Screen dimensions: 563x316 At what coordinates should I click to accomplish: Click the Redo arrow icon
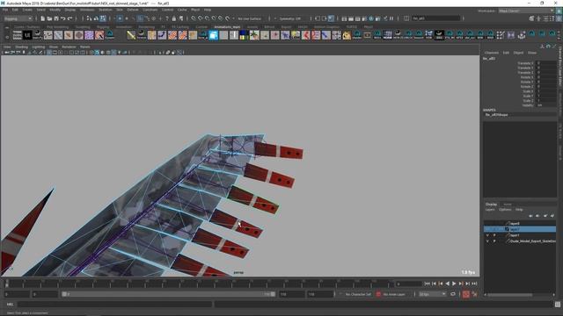70,18
